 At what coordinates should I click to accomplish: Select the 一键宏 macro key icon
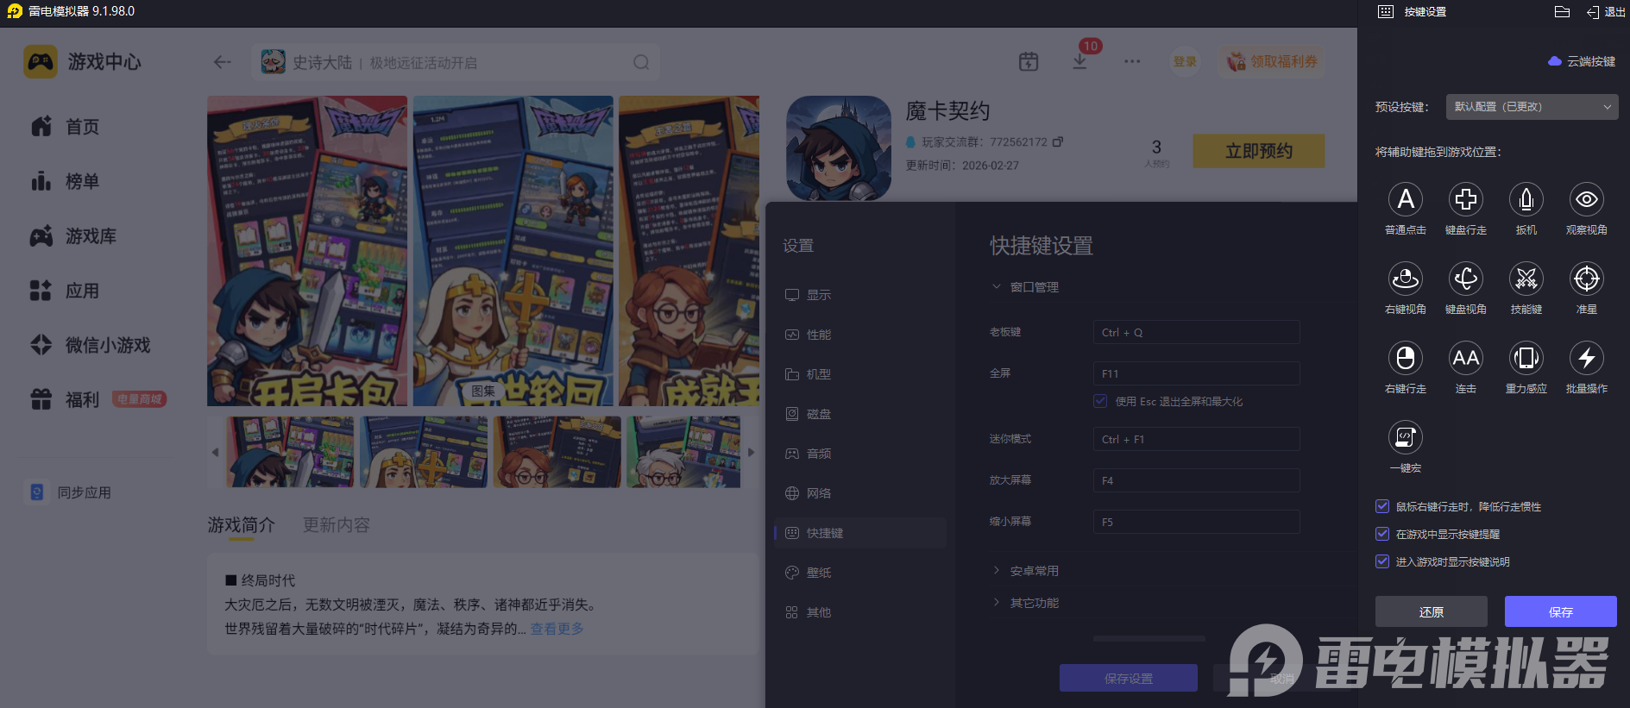(1405, 437)
